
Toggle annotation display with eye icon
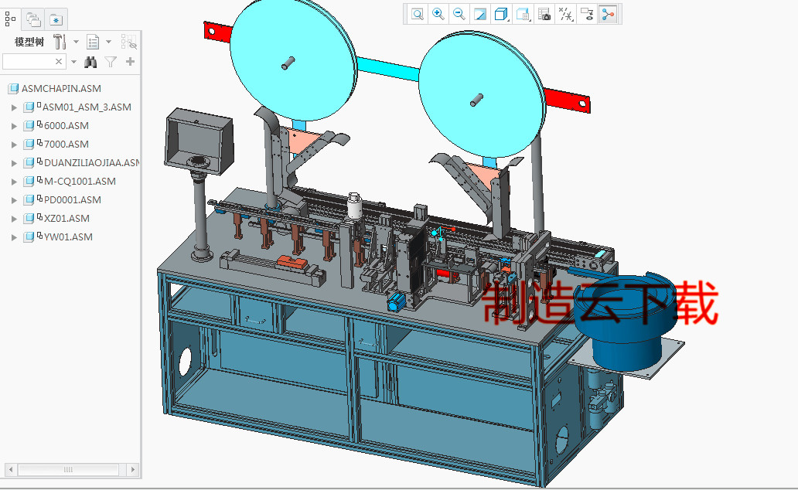[x=586, y=14]
